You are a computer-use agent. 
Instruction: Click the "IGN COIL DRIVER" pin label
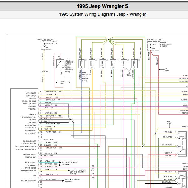click(29, 141)
